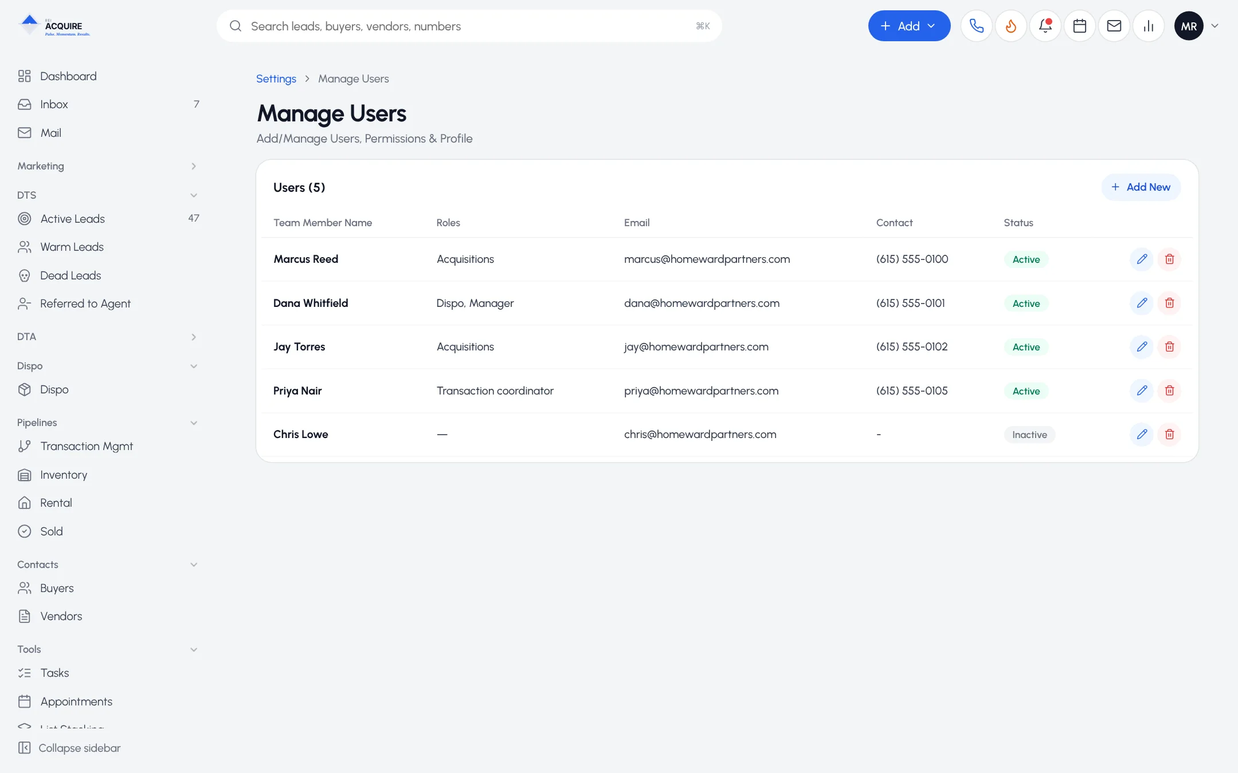This screenshot has height=773, width=1238.
Task: Delete Marcus Reed with trash icon
Action: (1169, 259)
